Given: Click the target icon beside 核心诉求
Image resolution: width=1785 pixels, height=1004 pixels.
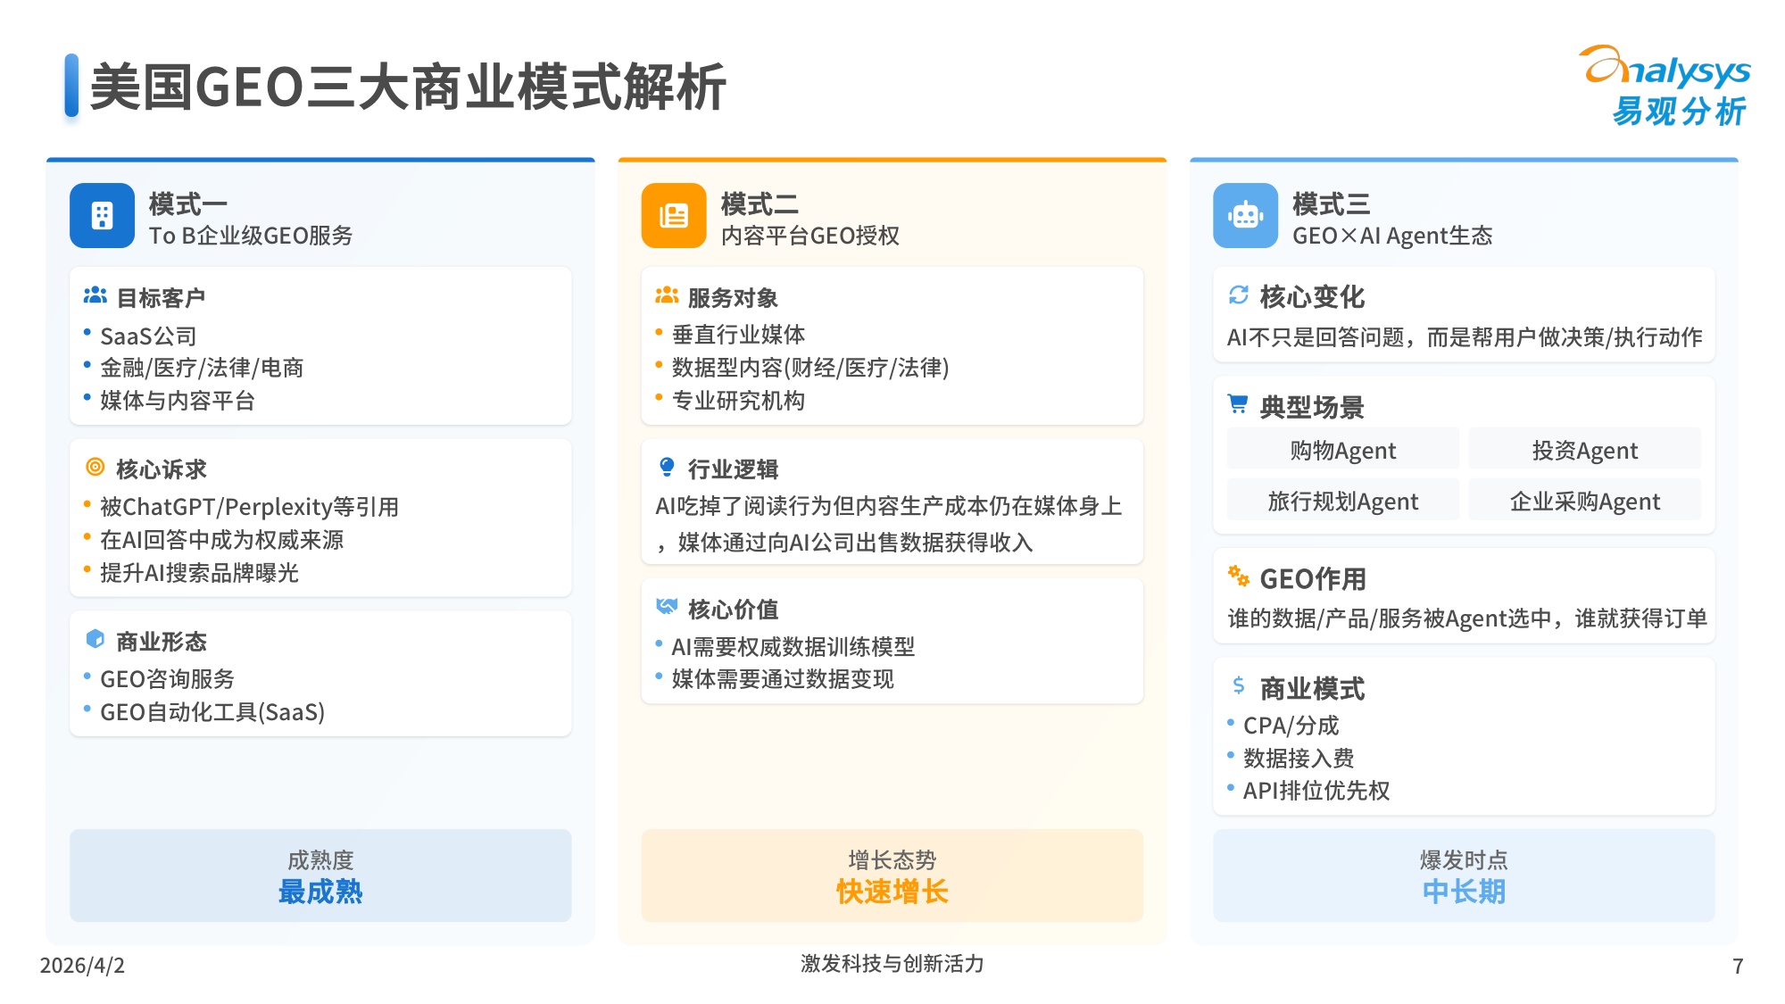Looking at the screenshot, I should coord(95,467).
